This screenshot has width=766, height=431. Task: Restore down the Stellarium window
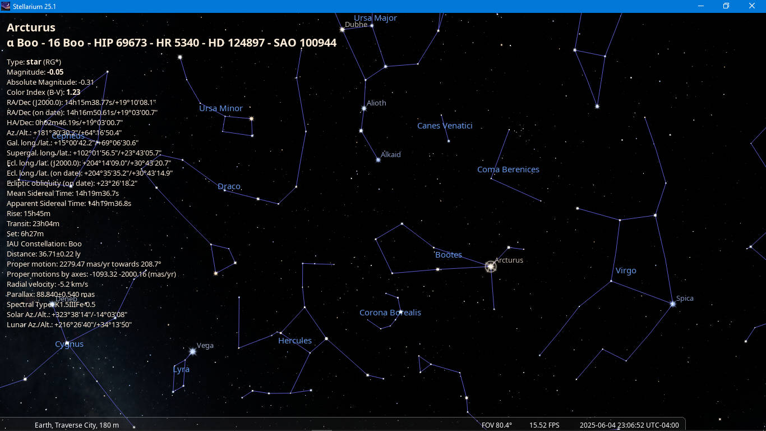(x=726, y=6)
